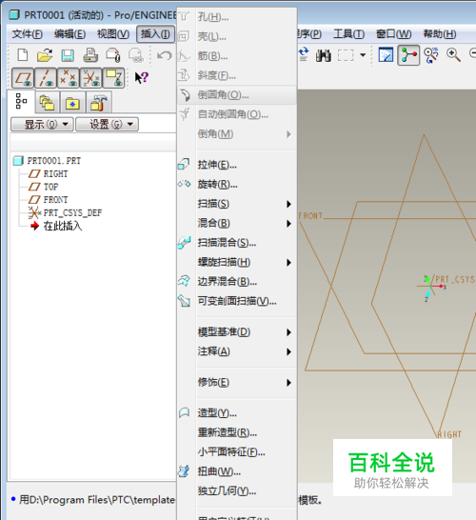Image resolution: width=476 pixels, height=520 pixels.
Task: Choose 边界混合(B) from Insert menu
Action: [x=237, y=282]
